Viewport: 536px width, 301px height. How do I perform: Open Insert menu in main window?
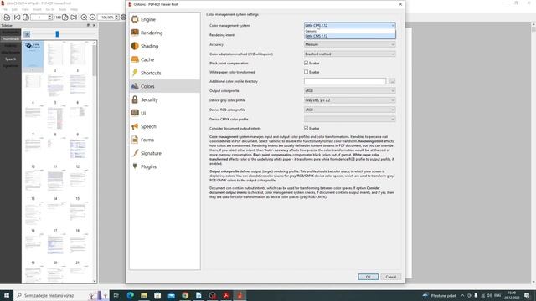point(37,9)
